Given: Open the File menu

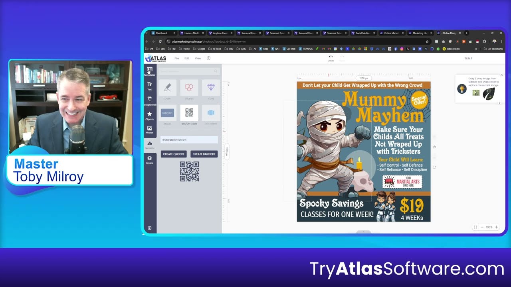Looking at the screenshot, I should click(176, 58).
